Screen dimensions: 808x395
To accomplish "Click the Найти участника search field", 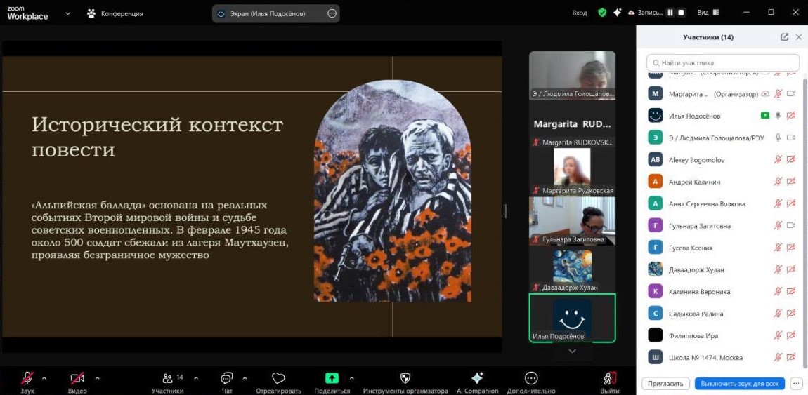I will pos(722,62).
